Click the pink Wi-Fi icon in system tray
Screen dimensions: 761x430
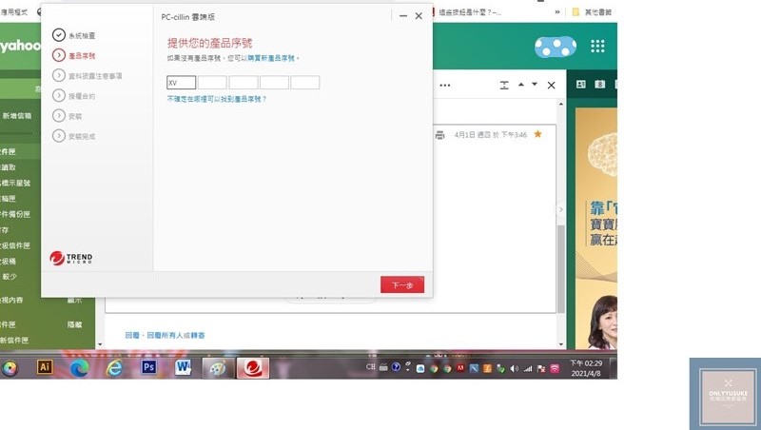coord(555,369)
